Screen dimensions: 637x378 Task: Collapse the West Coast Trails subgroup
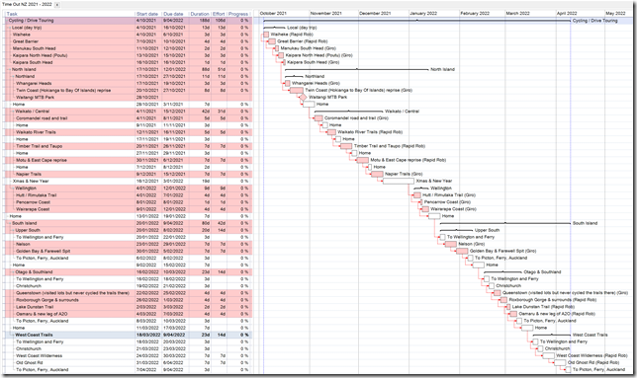(x=13, y=335)
